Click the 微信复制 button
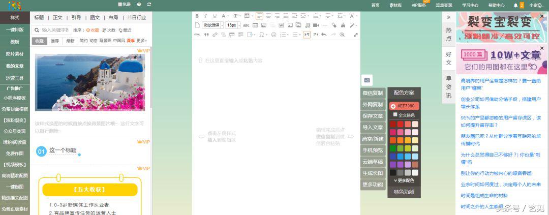Screen dimensions: 549x215 pyautogui.click(x=373, y=93)
